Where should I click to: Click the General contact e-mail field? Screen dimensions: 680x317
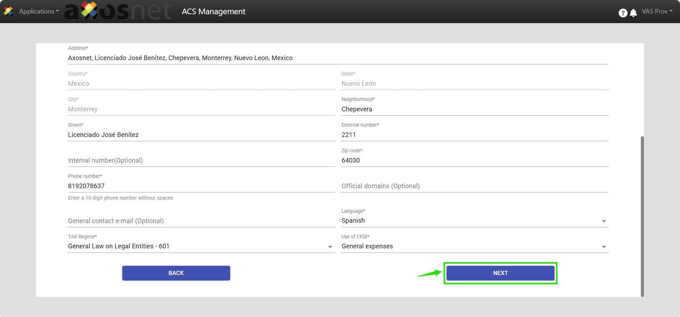point(201,221)
